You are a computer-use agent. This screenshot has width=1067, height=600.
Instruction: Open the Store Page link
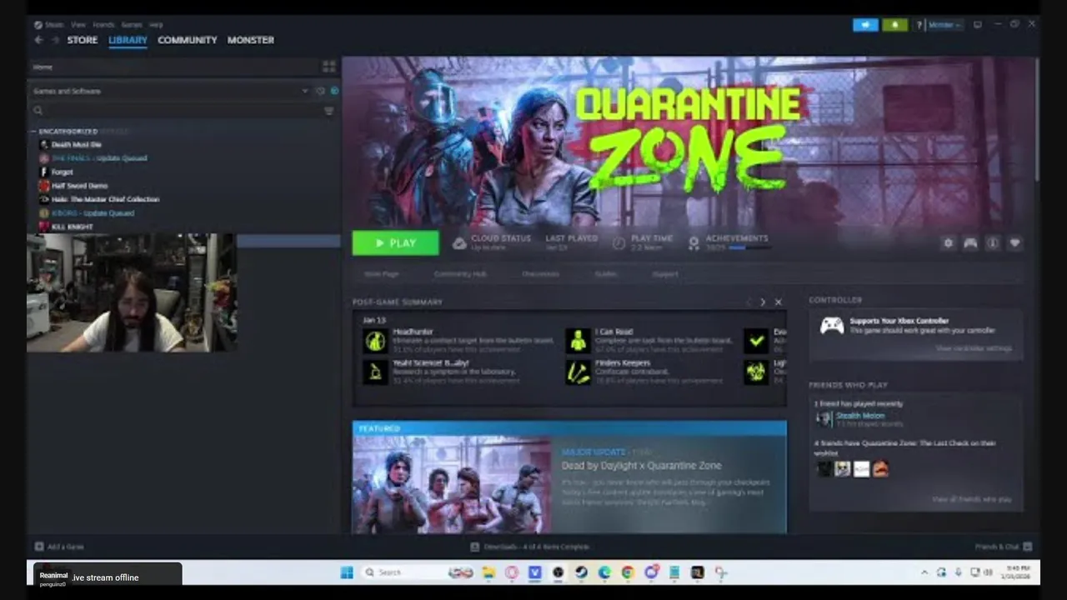click(x=382, y=274)
